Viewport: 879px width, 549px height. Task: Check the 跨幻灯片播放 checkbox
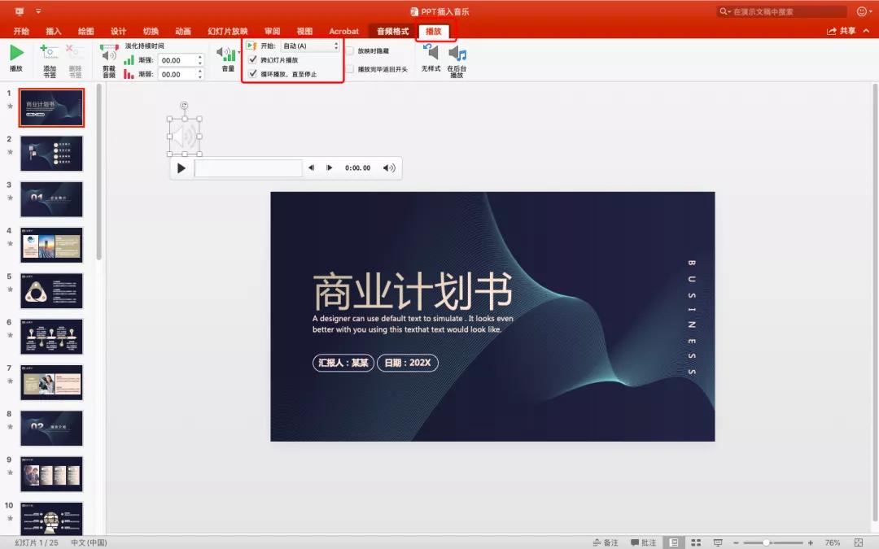point(253,59)
